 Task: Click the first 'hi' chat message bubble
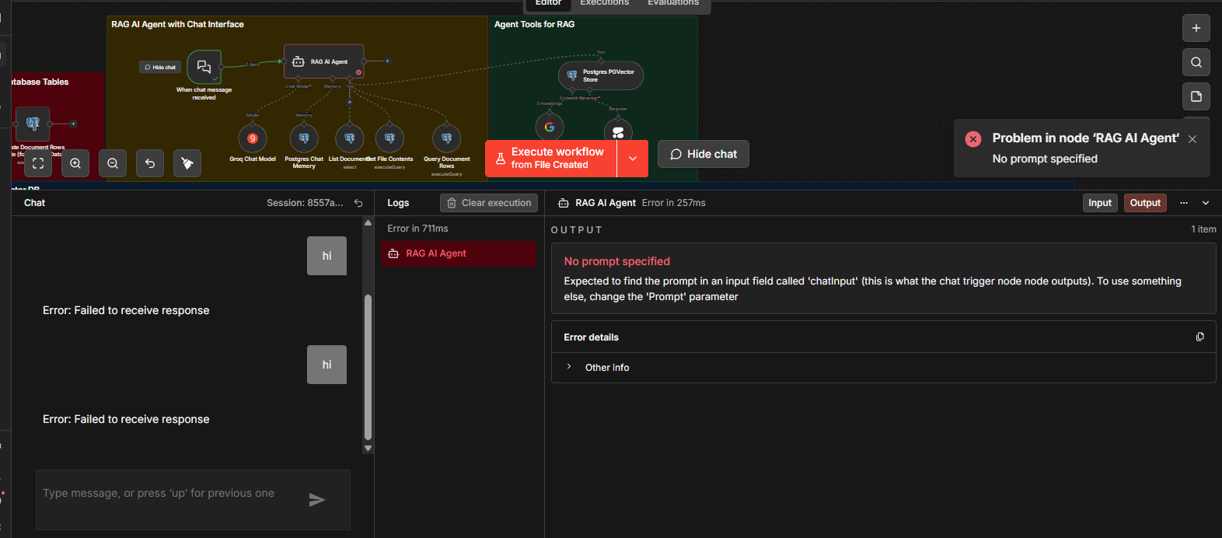tap(326, 256)
